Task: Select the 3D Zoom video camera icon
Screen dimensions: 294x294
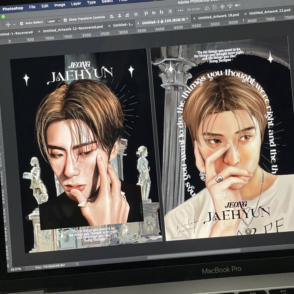Action: point(238,5)
